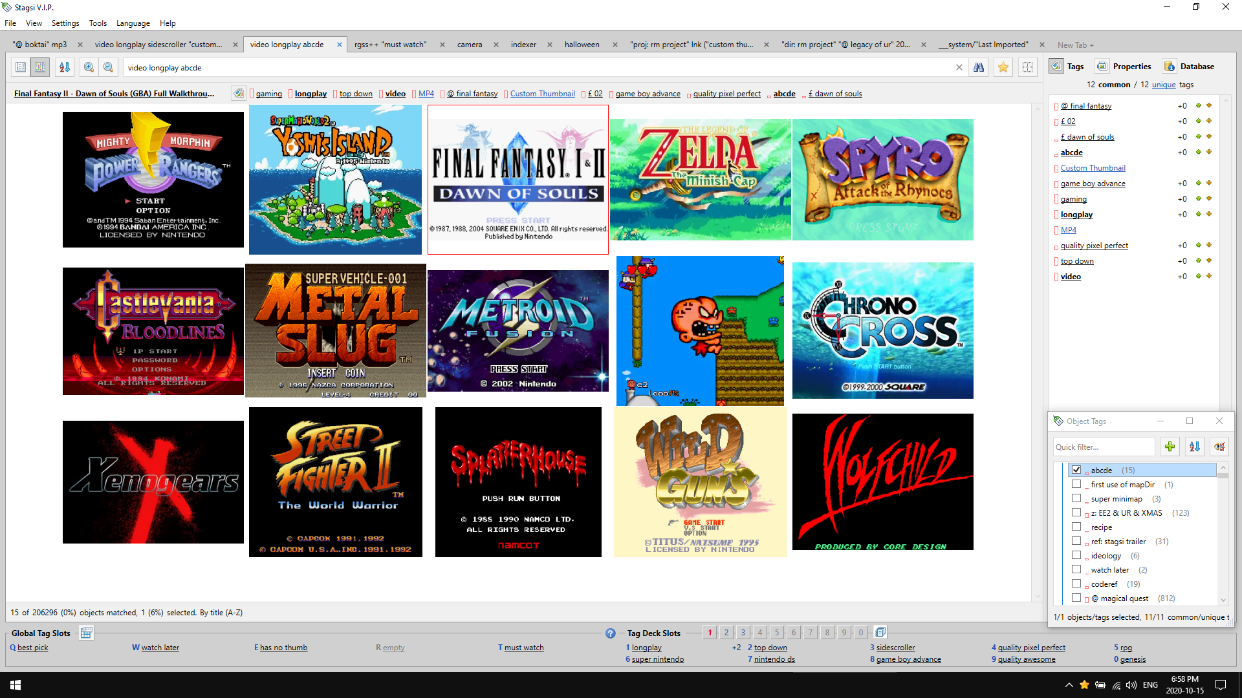This screenshot has height=698, width=1242.
Task: Show hidden system tray icons chevron
Action: click(1069, 685)
